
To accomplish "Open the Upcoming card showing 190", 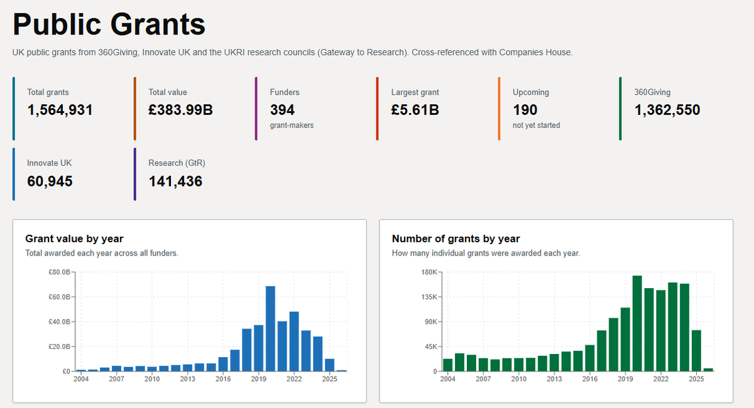I will 553,109.
